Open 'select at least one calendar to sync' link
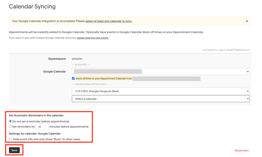The image size is (262, 157). pyautogui.click(x=108, y=21)
